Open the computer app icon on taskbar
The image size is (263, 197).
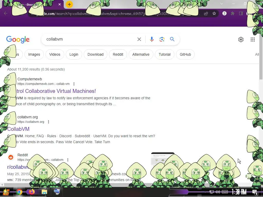[57, 192]
